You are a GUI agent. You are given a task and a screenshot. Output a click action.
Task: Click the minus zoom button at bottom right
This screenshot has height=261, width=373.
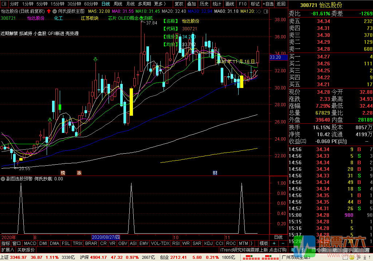click(x=282, y=243)
